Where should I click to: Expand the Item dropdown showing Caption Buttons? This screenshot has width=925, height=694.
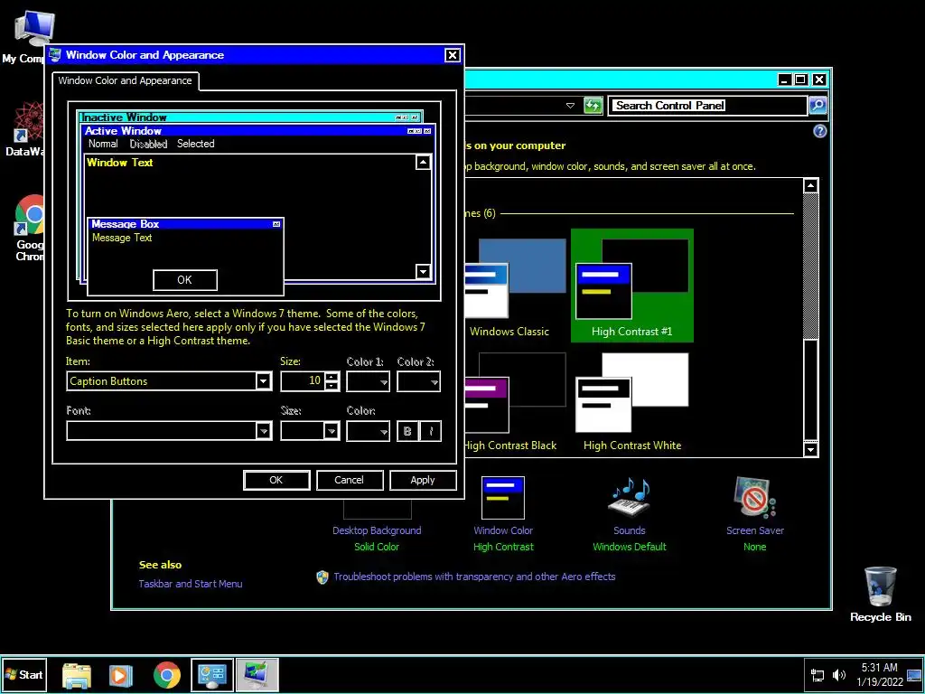pyautogui.click(x=264, y=381)
